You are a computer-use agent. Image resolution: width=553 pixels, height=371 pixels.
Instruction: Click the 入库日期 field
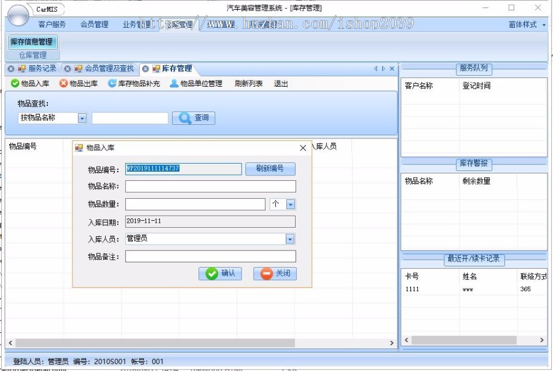coord(210,221)
